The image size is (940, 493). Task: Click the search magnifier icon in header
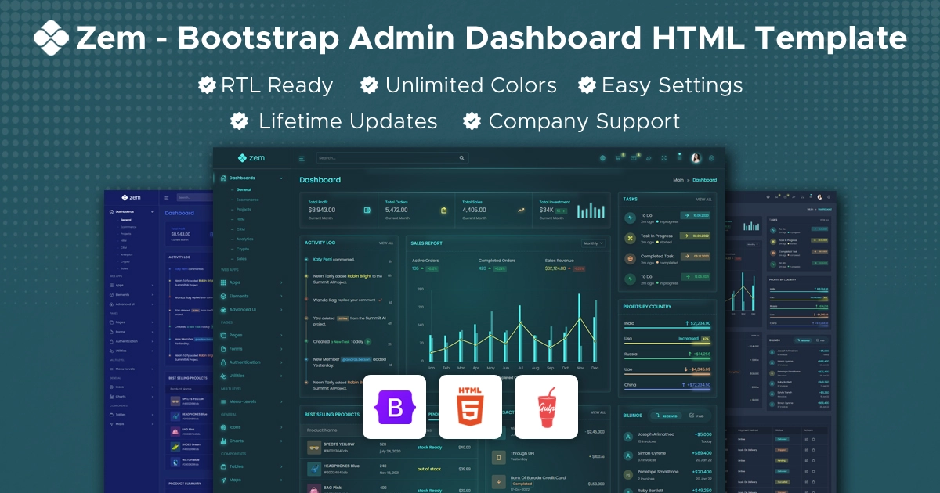click(x=463, y=158)
